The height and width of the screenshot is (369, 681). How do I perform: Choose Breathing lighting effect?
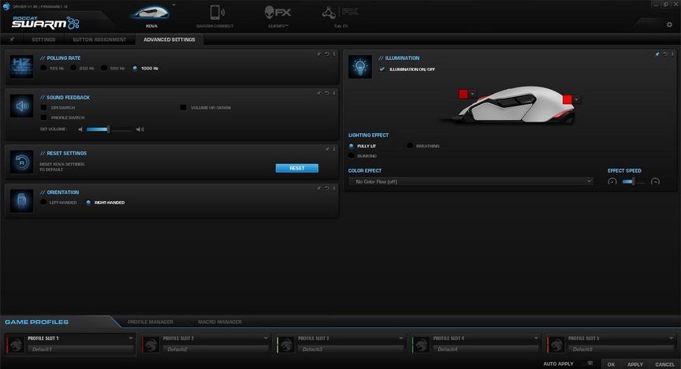pyautogui.click(x=410, y=146)
